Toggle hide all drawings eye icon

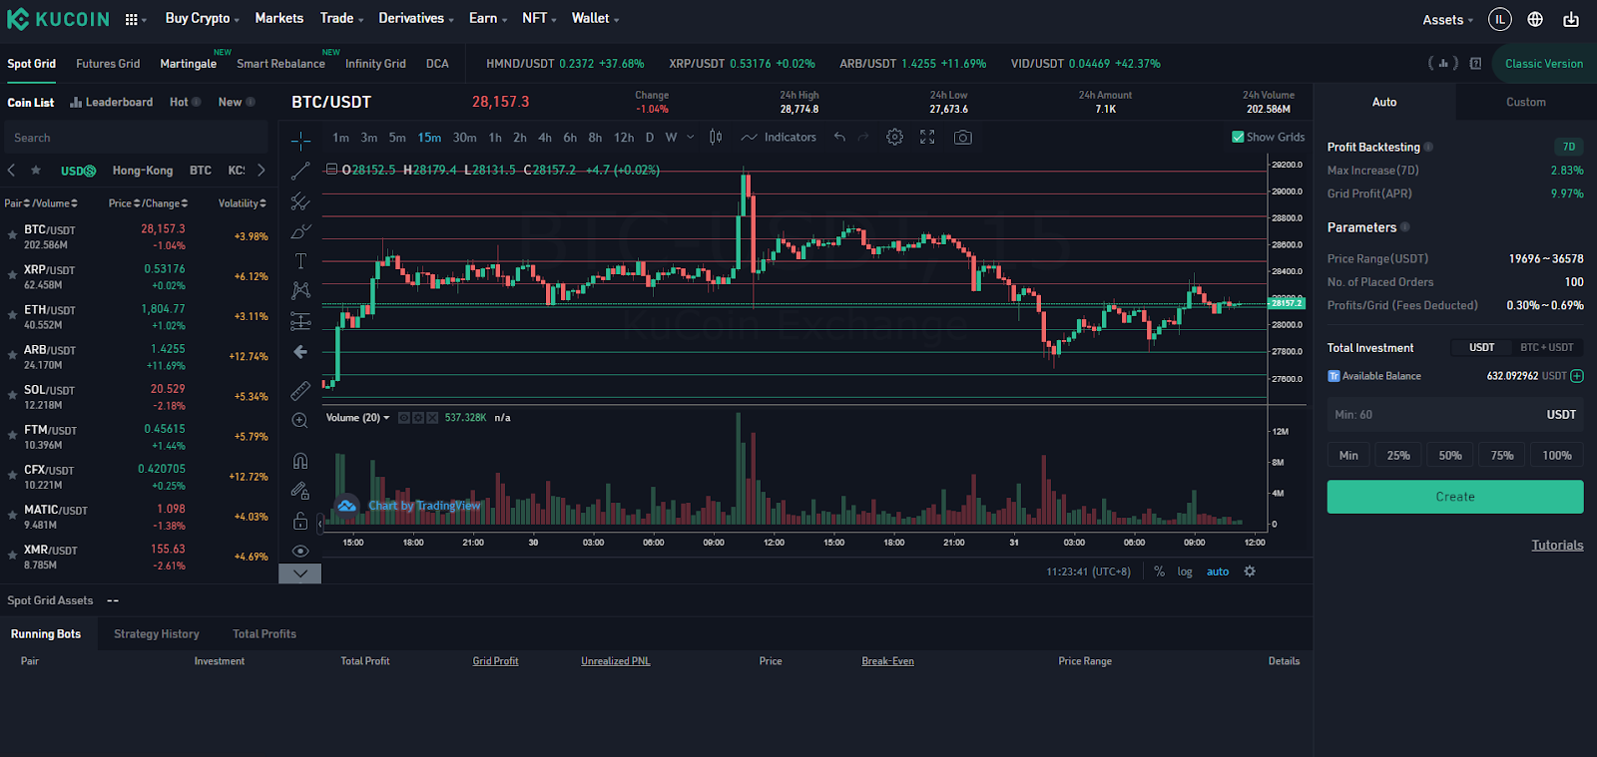300,551
